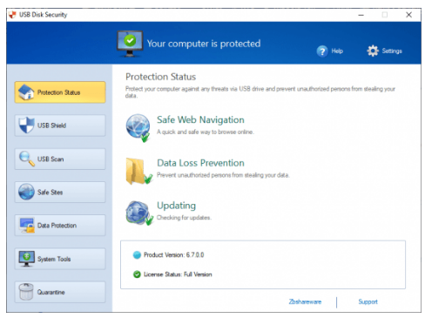425x318 pixels.
Task: Go to the Safe Sites section
Action: (60, 192)
